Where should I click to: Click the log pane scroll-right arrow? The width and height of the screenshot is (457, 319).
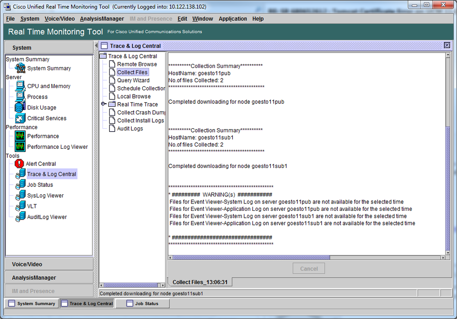(x=443, y=258)
